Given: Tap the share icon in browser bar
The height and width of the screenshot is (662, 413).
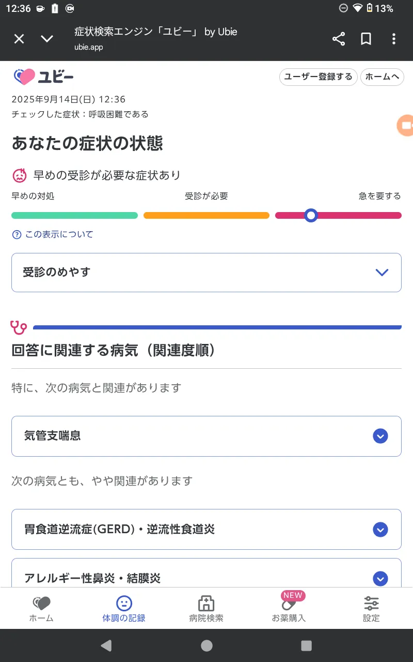Looking at the screenshot, I should (x=339, y=39).
